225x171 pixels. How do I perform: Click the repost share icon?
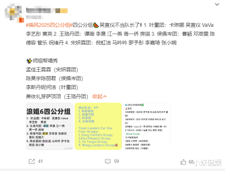point(32,161)
